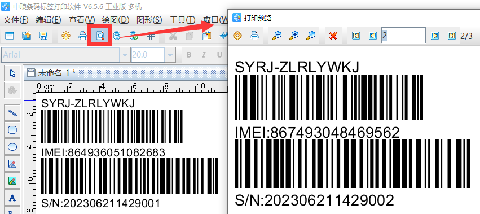Close preview with the red X icon

point(333,36)
